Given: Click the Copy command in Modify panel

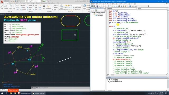Looking at the screenshot, I should 23,7.
